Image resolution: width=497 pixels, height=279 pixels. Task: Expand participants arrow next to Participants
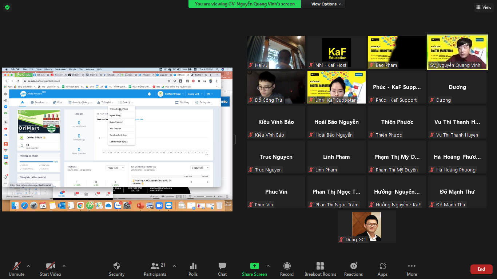[x=174, y=266]
